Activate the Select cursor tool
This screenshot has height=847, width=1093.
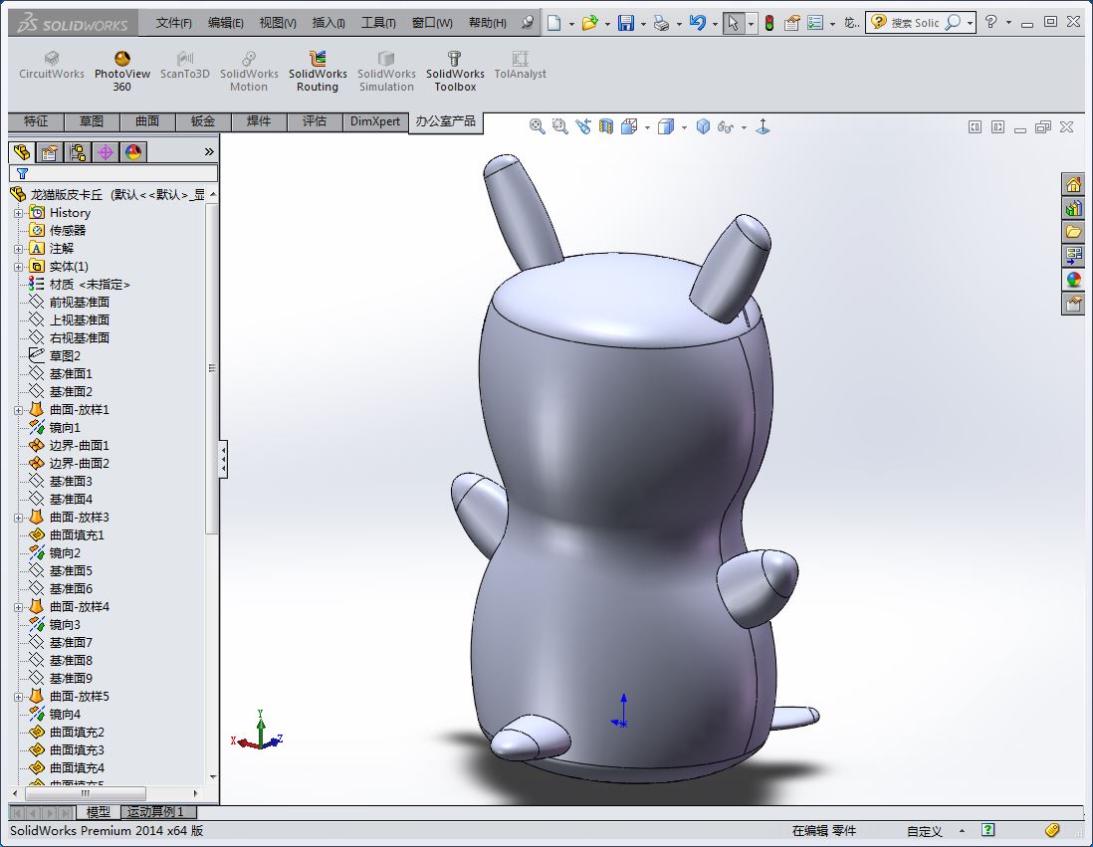pyautogui.click(x=733, y=23)
